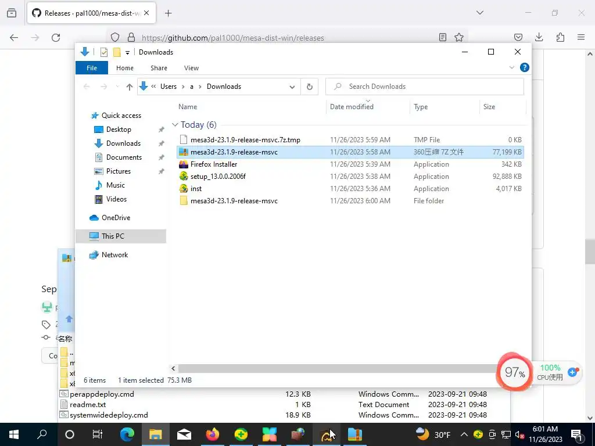Open the File ribbon tab in Explorer
Viewport: 595px width, 446px height.
(x=92, y=68)
